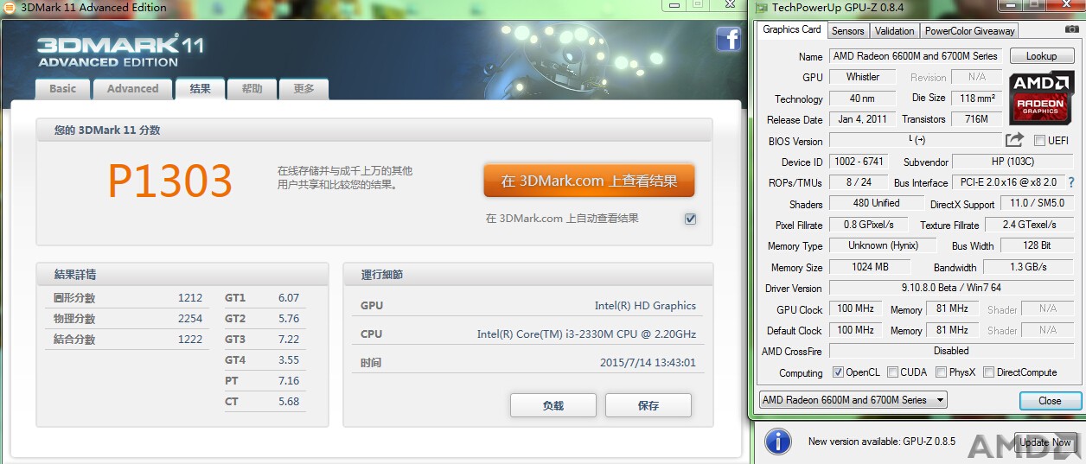The width and height of the screenshot is (1086, 464).
Task: Click the 40 nm technology value
Action: (x=862, y=99)
